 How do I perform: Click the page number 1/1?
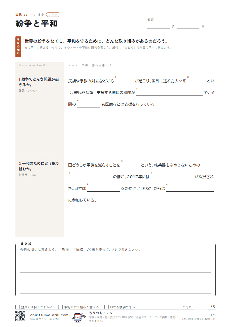pyautogui.click(x=213, y=315)
